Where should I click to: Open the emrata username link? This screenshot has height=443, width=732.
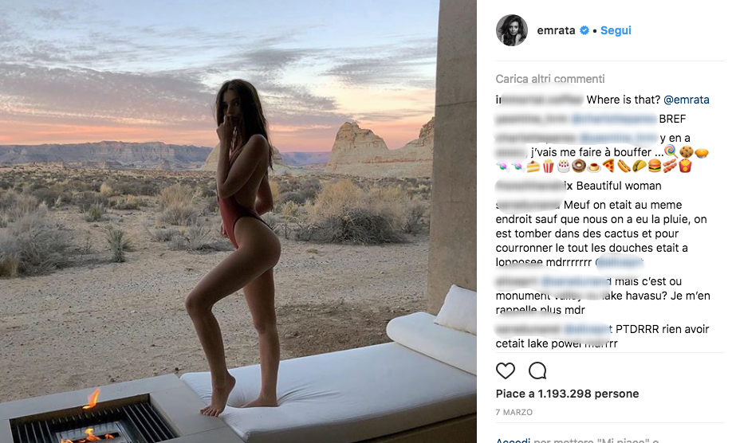pyautogui.click(x=556, y=30)
